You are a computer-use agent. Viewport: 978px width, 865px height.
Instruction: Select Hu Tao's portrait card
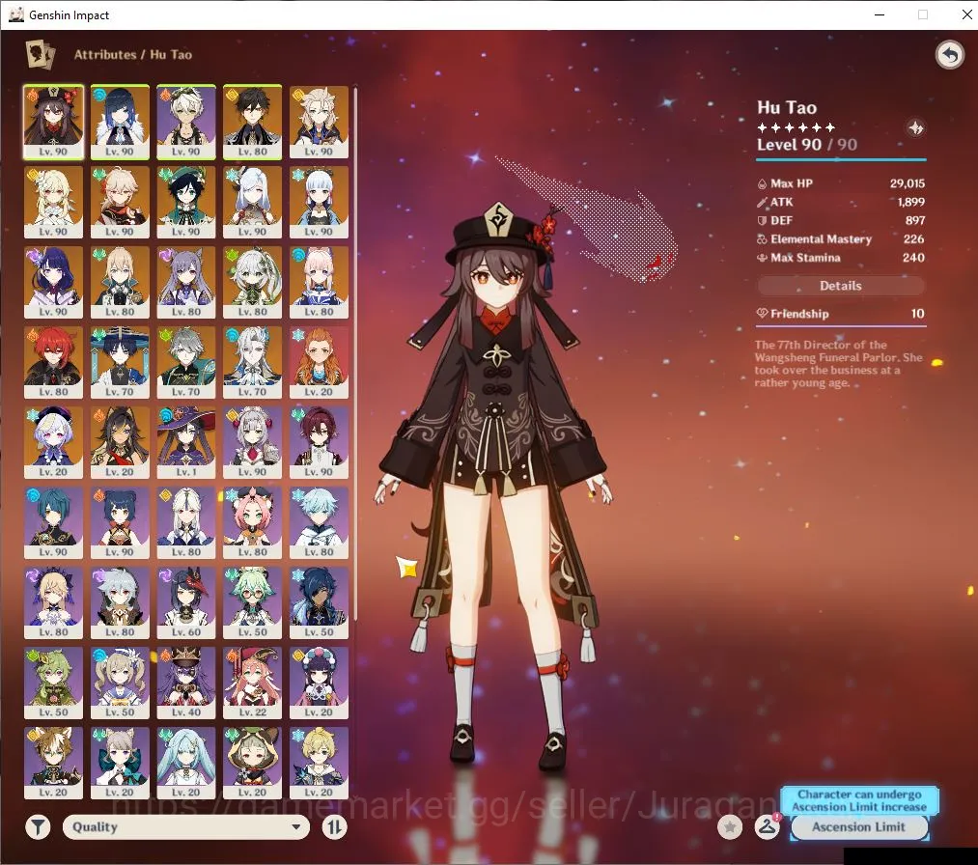pyautogui.click(x=54, y=123)
